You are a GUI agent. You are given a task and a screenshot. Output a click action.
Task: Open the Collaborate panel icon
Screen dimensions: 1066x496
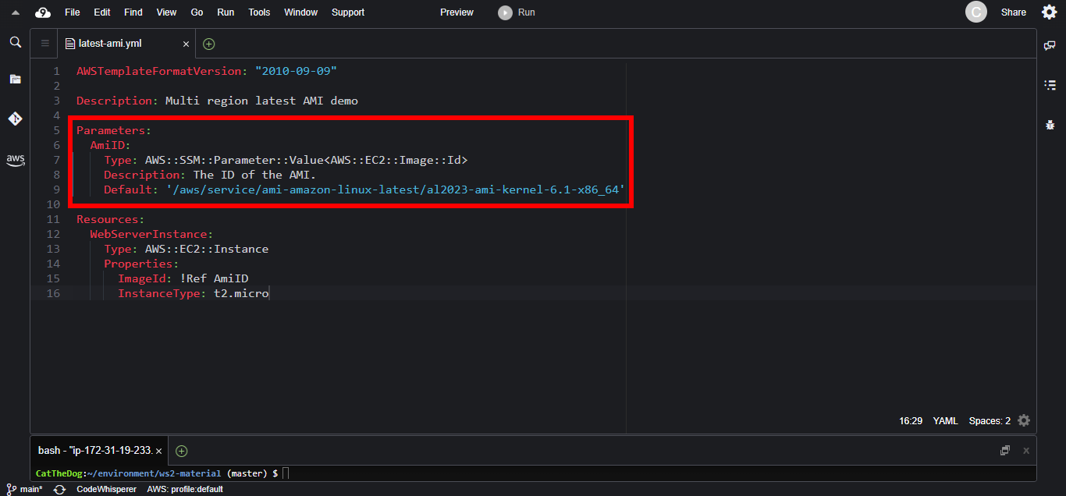[1050, 46]
